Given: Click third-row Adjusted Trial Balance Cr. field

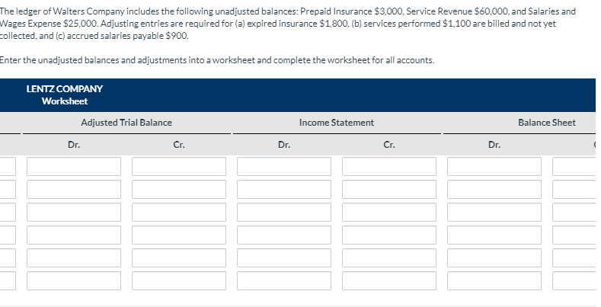Looking at the screenshot, I should pos(179,212).
